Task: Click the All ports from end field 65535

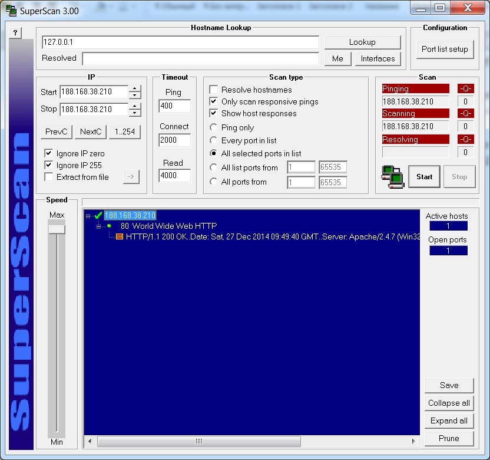Action: [333, 182]
